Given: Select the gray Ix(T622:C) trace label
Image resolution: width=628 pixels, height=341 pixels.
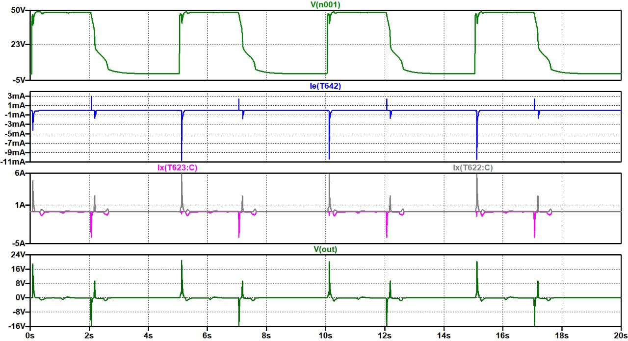Looking at the screenshot, I should click(472, 168).
